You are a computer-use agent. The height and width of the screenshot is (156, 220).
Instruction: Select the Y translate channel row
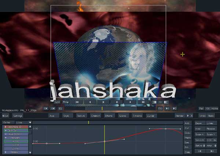[16, 145]
